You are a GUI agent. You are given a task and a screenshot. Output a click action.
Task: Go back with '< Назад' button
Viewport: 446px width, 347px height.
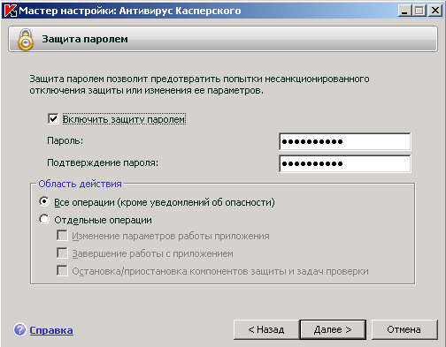pyautogui.click(x=266, y=329)
